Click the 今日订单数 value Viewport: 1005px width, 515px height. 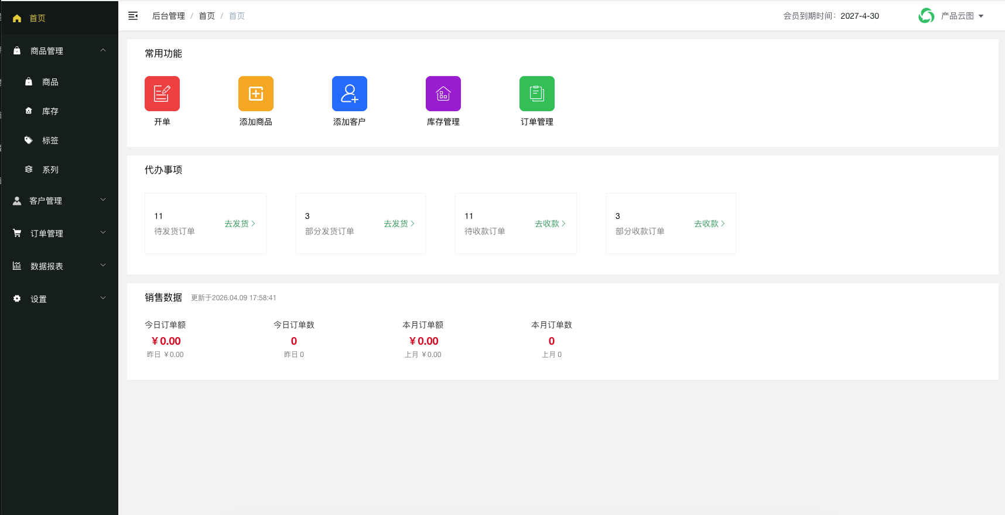tap(294, 341)
